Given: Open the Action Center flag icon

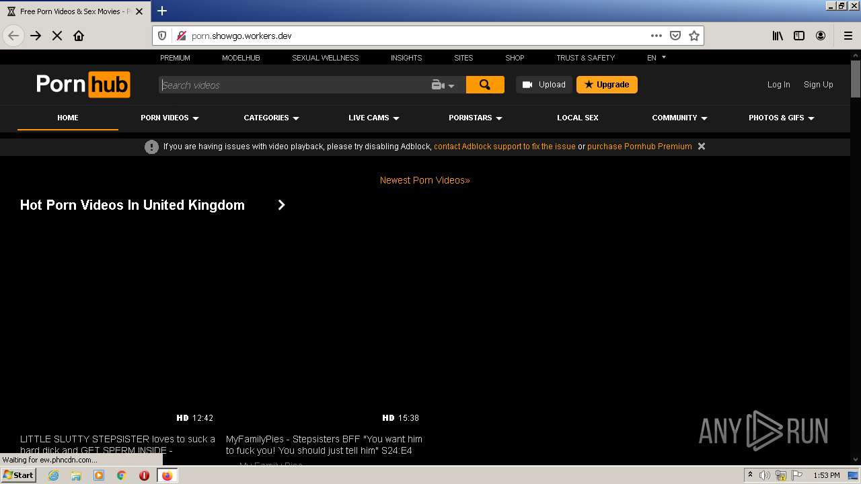Looking at the screenshot, I should [x=797, y=475].
